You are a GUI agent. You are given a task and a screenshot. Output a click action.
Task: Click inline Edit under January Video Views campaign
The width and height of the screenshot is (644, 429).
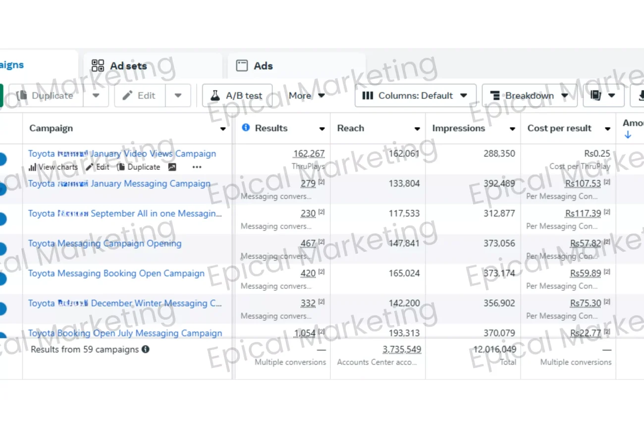point(98,167)
